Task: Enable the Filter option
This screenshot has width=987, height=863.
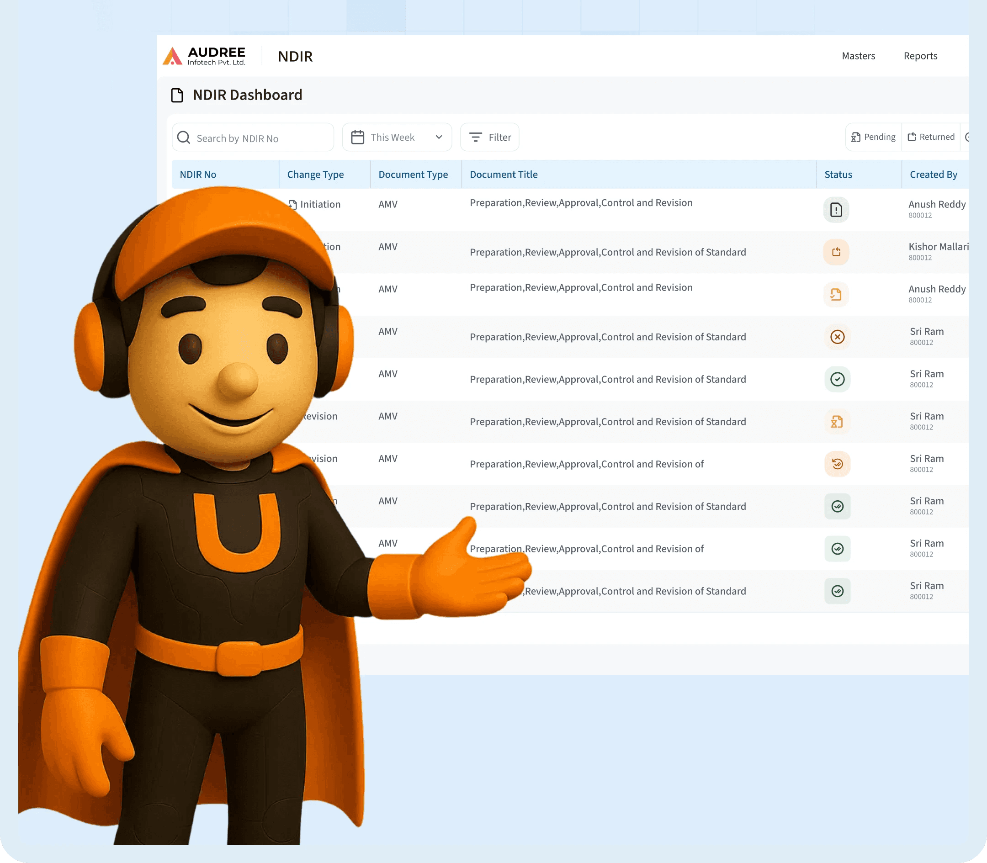Action: pyautogui.click(x=489, y=137)
